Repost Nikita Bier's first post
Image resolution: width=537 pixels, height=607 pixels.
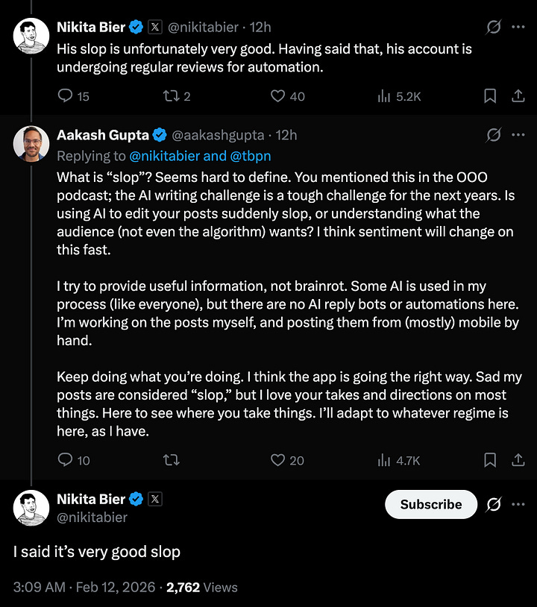[x=170, y=95]
